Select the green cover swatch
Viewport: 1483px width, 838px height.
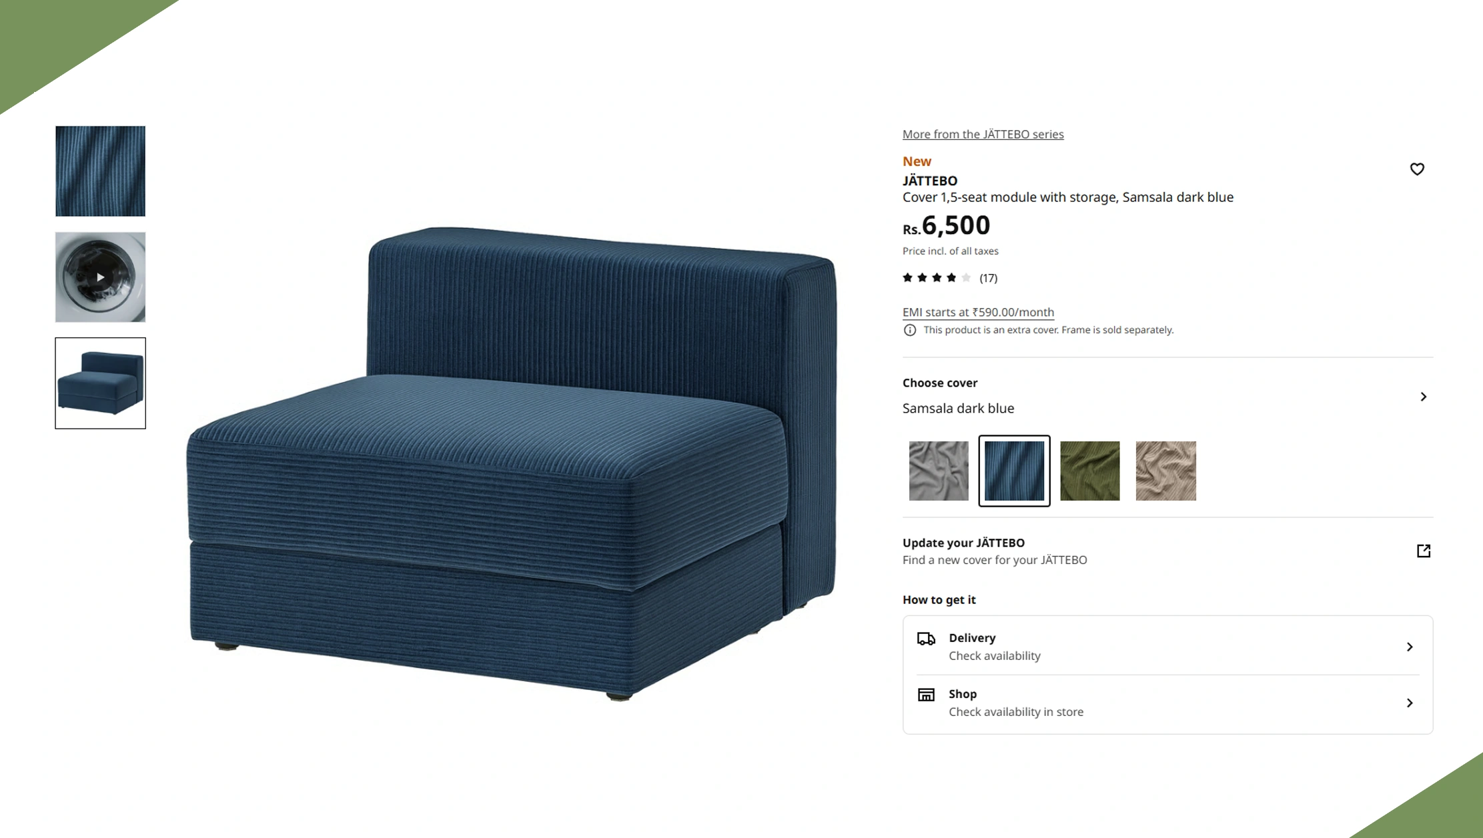pyautogui.click(x=1090, y=471)
